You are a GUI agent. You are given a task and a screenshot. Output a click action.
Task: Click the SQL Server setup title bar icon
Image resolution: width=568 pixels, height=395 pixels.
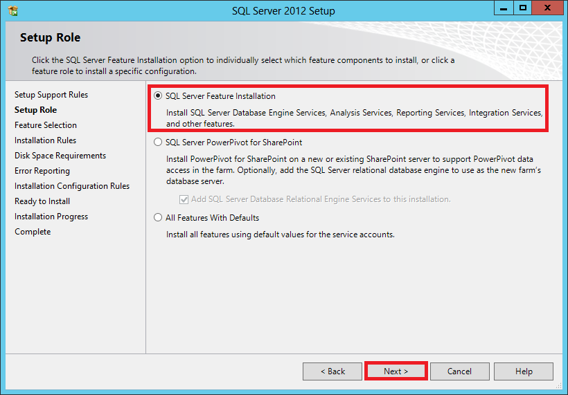(12, 10)
